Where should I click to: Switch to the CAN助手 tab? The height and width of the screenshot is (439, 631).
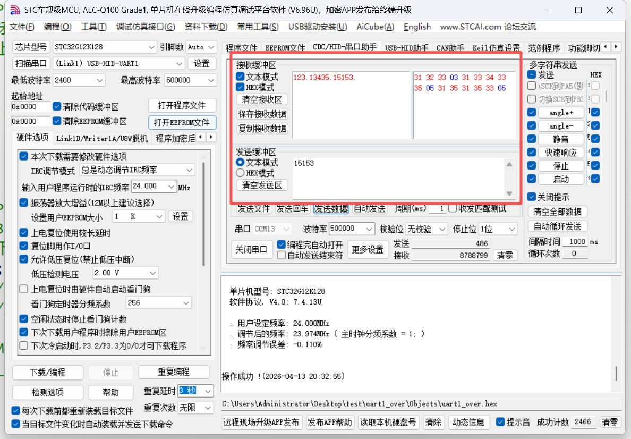pos(450,47)
